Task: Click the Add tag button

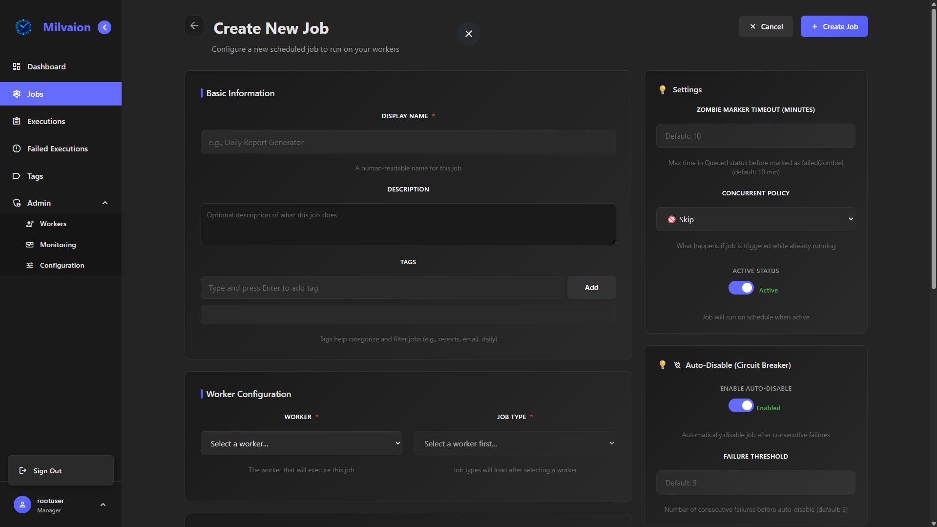Action: (591, 287)
